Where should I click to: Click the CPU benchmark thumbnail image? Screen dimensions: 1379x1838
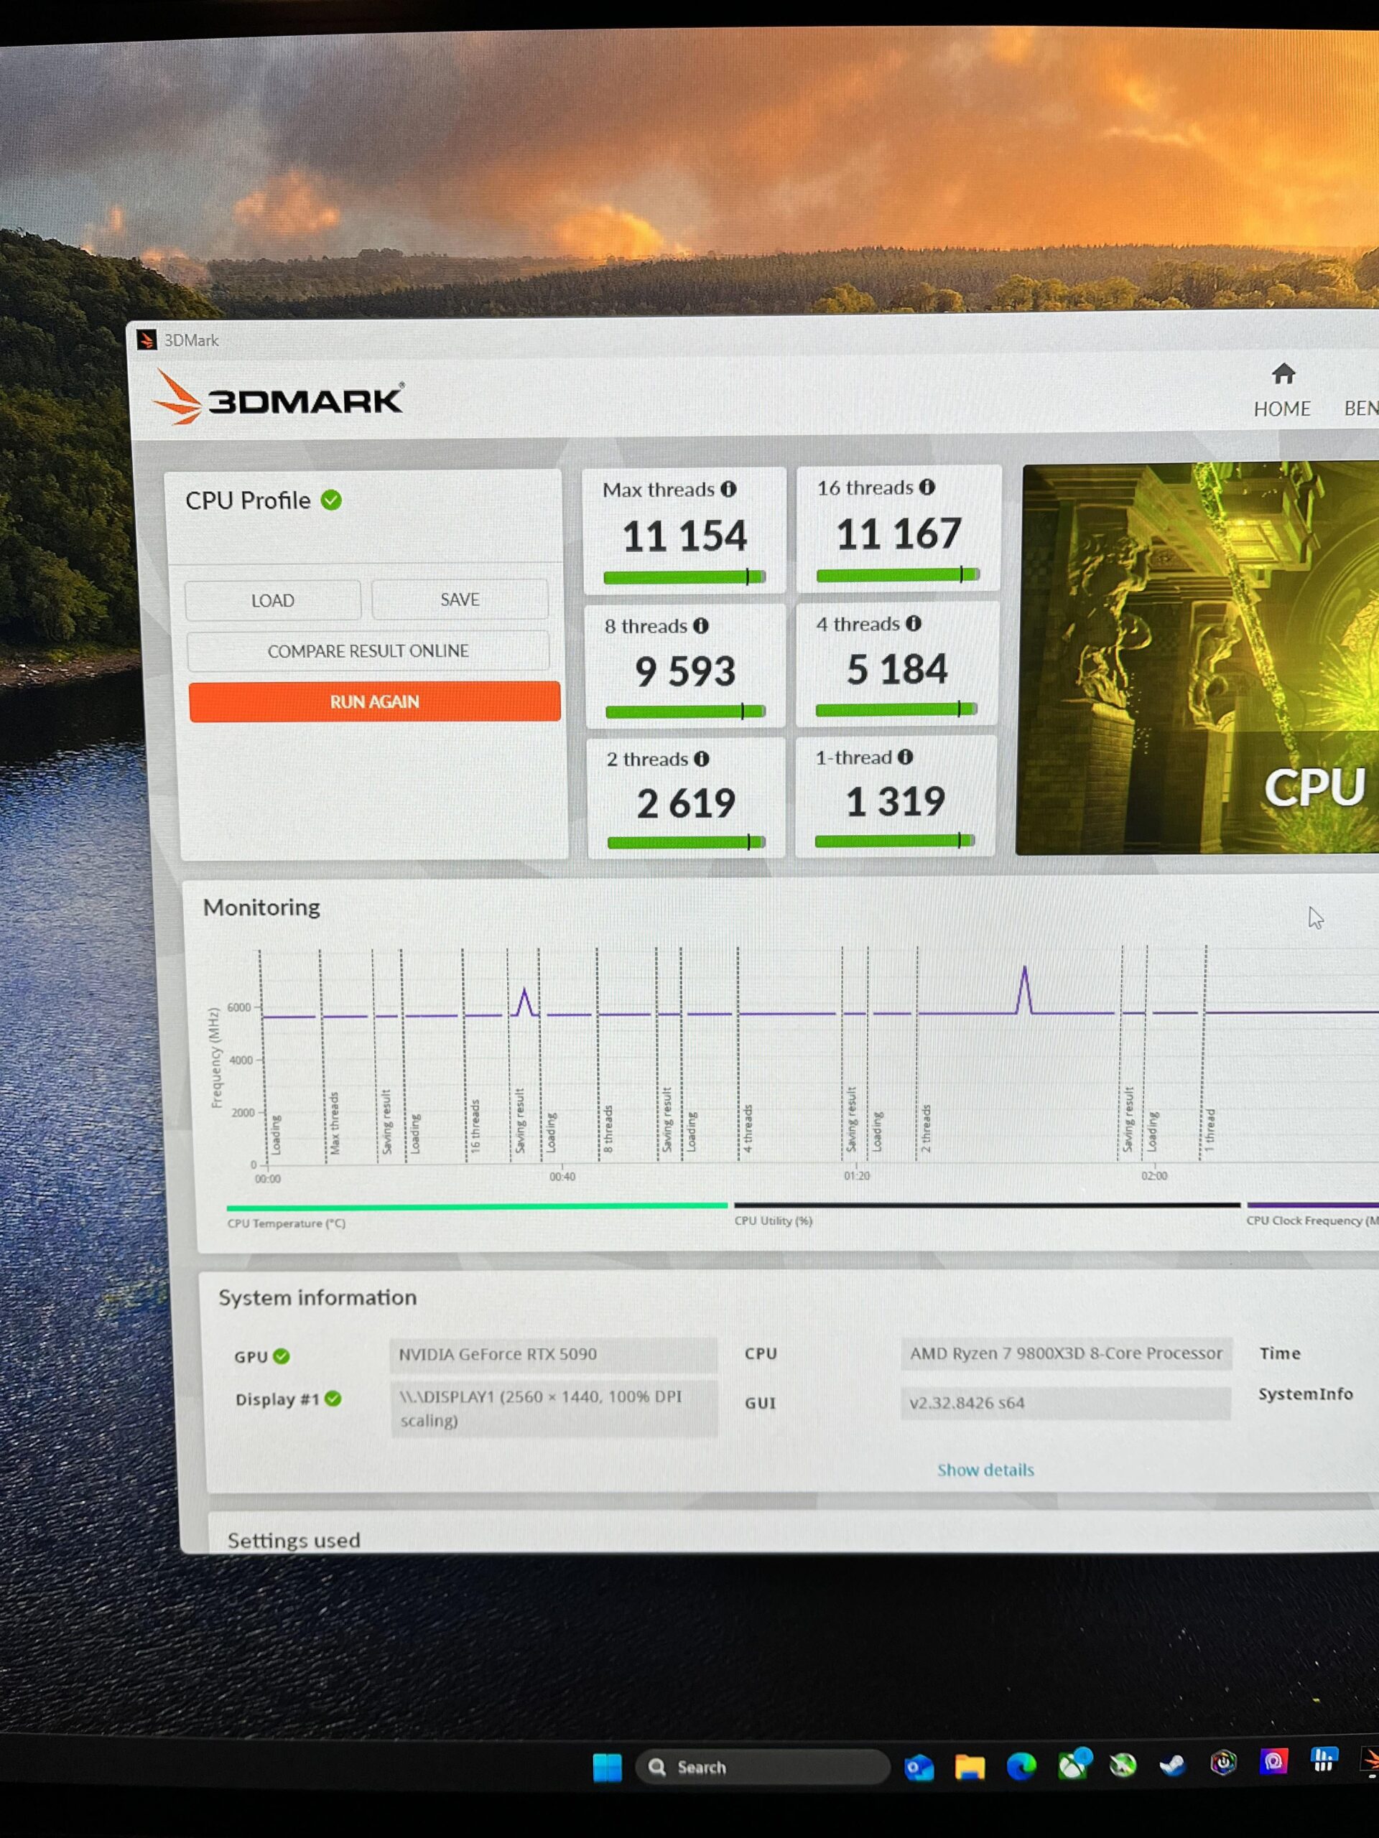coord(1197,658)
